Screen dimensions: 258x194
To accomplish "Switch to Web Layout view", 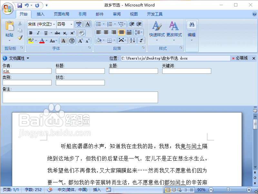I will (x=180, y=190).
